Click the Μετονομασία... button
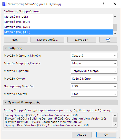The image size is (121, 140). point(47,40)
